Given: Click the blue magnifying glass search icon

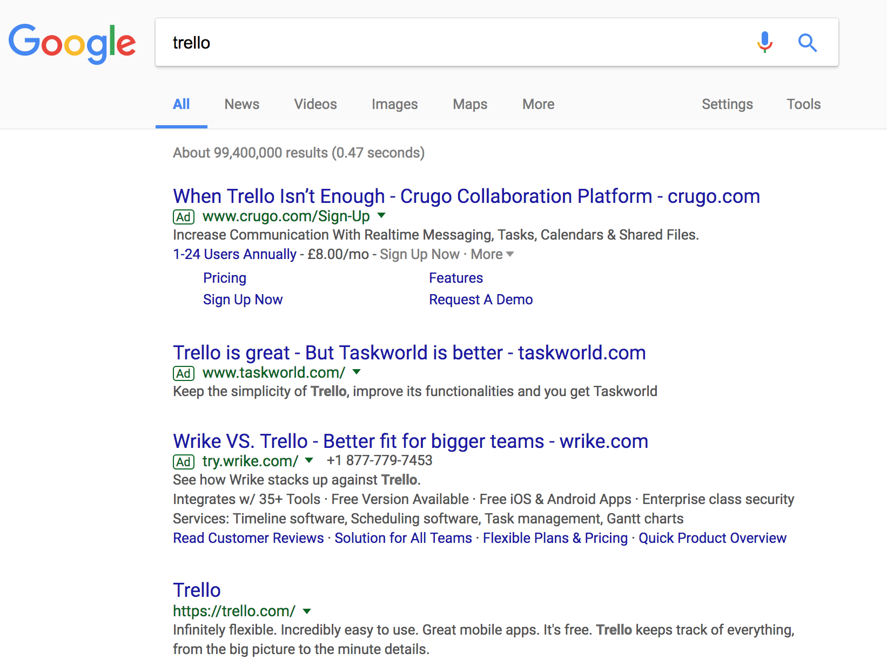Looking at the screenshot, I should (807, 42).
